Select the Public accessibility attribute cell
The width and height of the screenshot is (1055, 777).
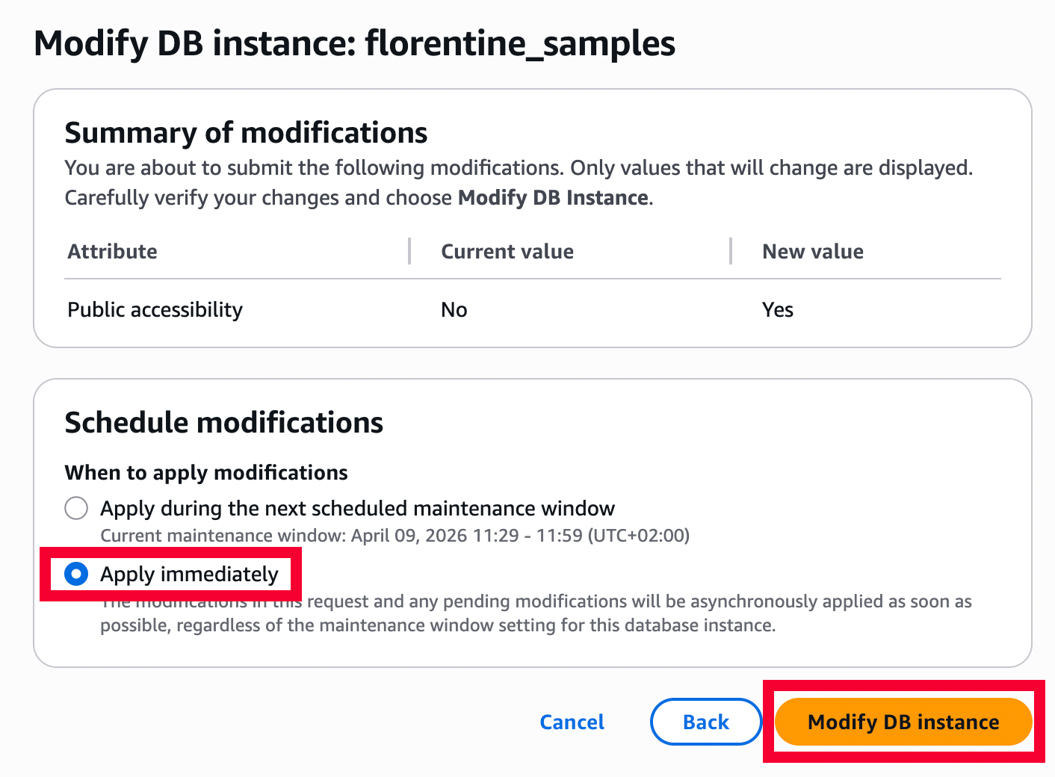point(155,310)
